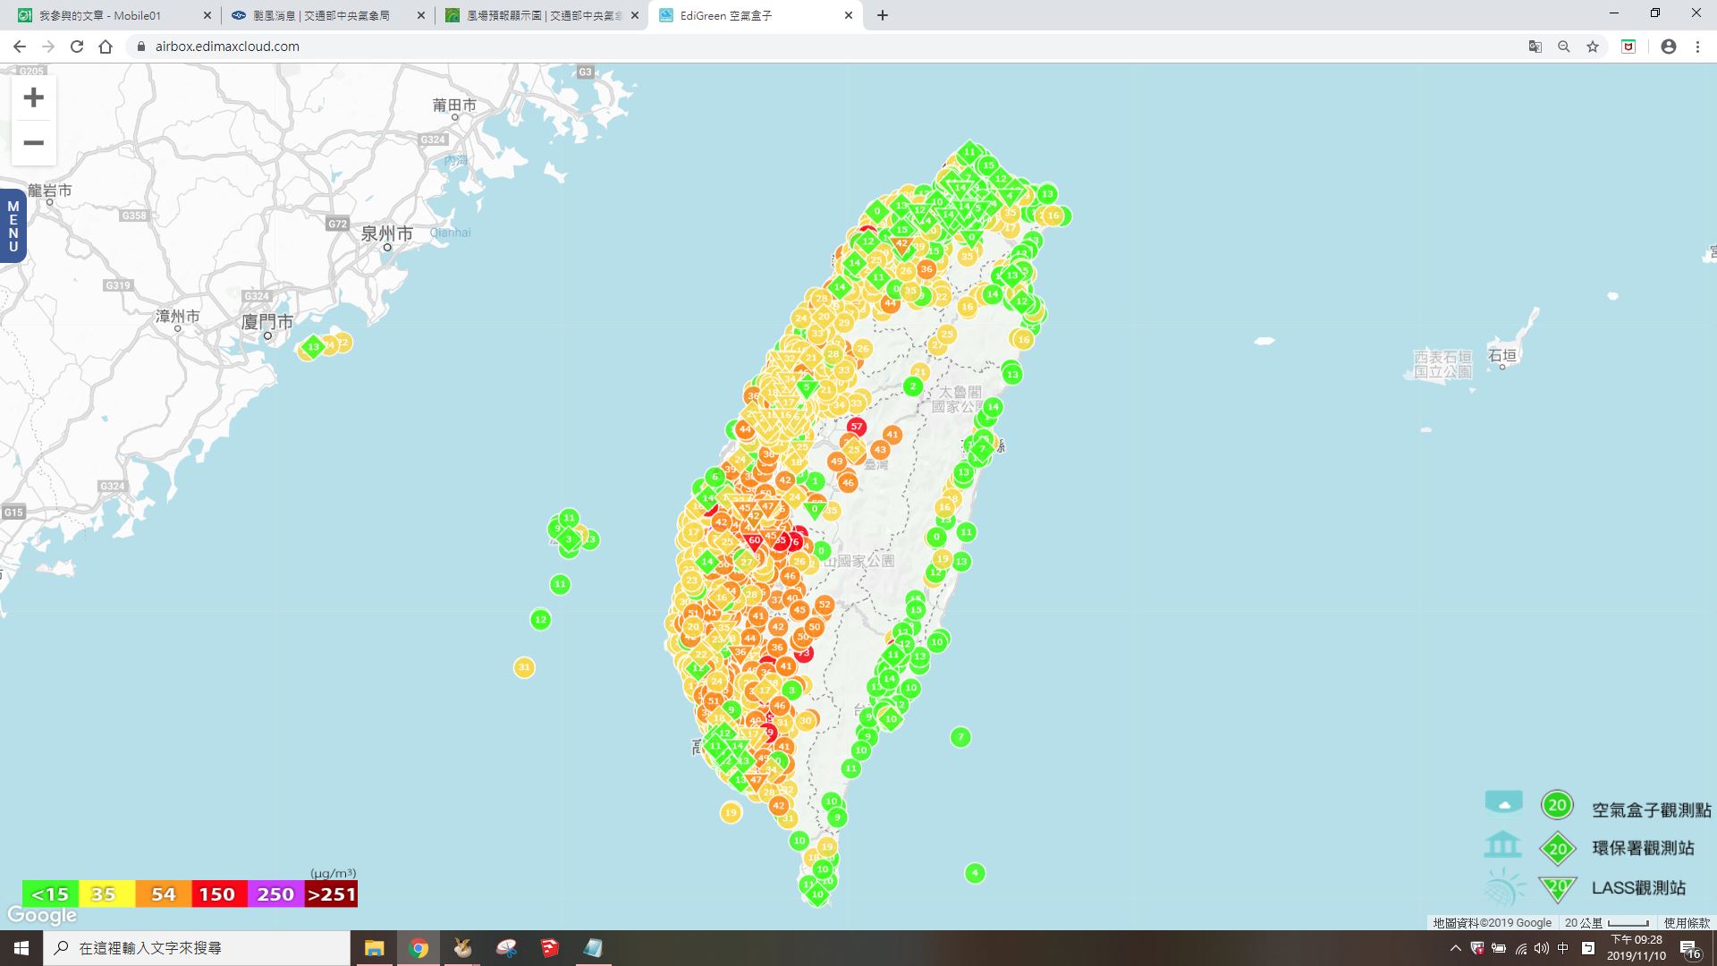Click the dark red >251 legend swatch
The height and width of the screenshot is (966, 1717).
coord(331,894)
